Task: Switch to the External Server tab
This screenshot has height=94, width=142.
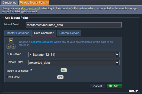Action: (x=69, y=33)
